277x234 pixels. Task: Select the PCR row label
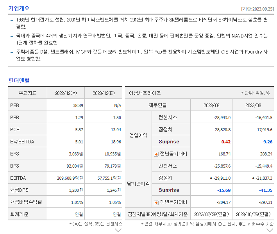(x=15, y=130)
